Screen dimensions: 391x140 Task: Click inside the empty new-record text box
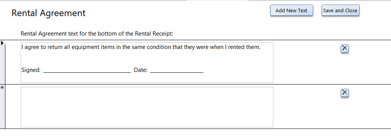point(147,107)
